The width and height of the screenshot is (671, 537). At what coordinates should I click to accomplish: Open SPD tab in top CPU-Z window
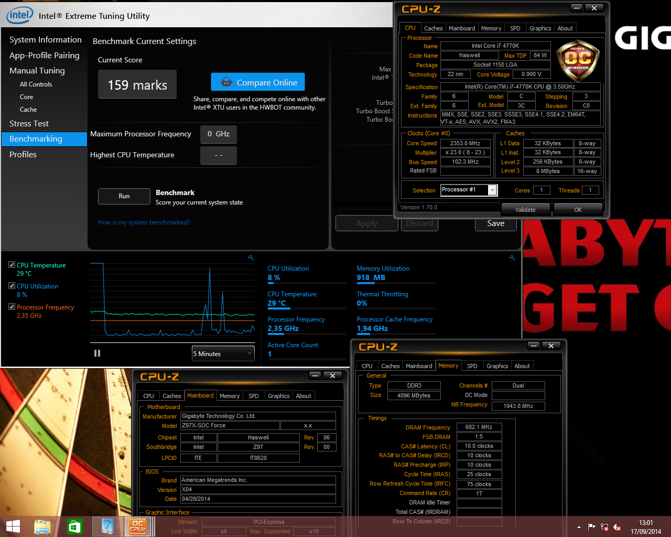coord(515,28)
